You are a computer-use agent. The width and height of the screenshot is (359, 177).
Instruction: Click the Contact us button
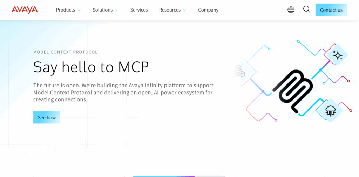(x=331, y=10)
